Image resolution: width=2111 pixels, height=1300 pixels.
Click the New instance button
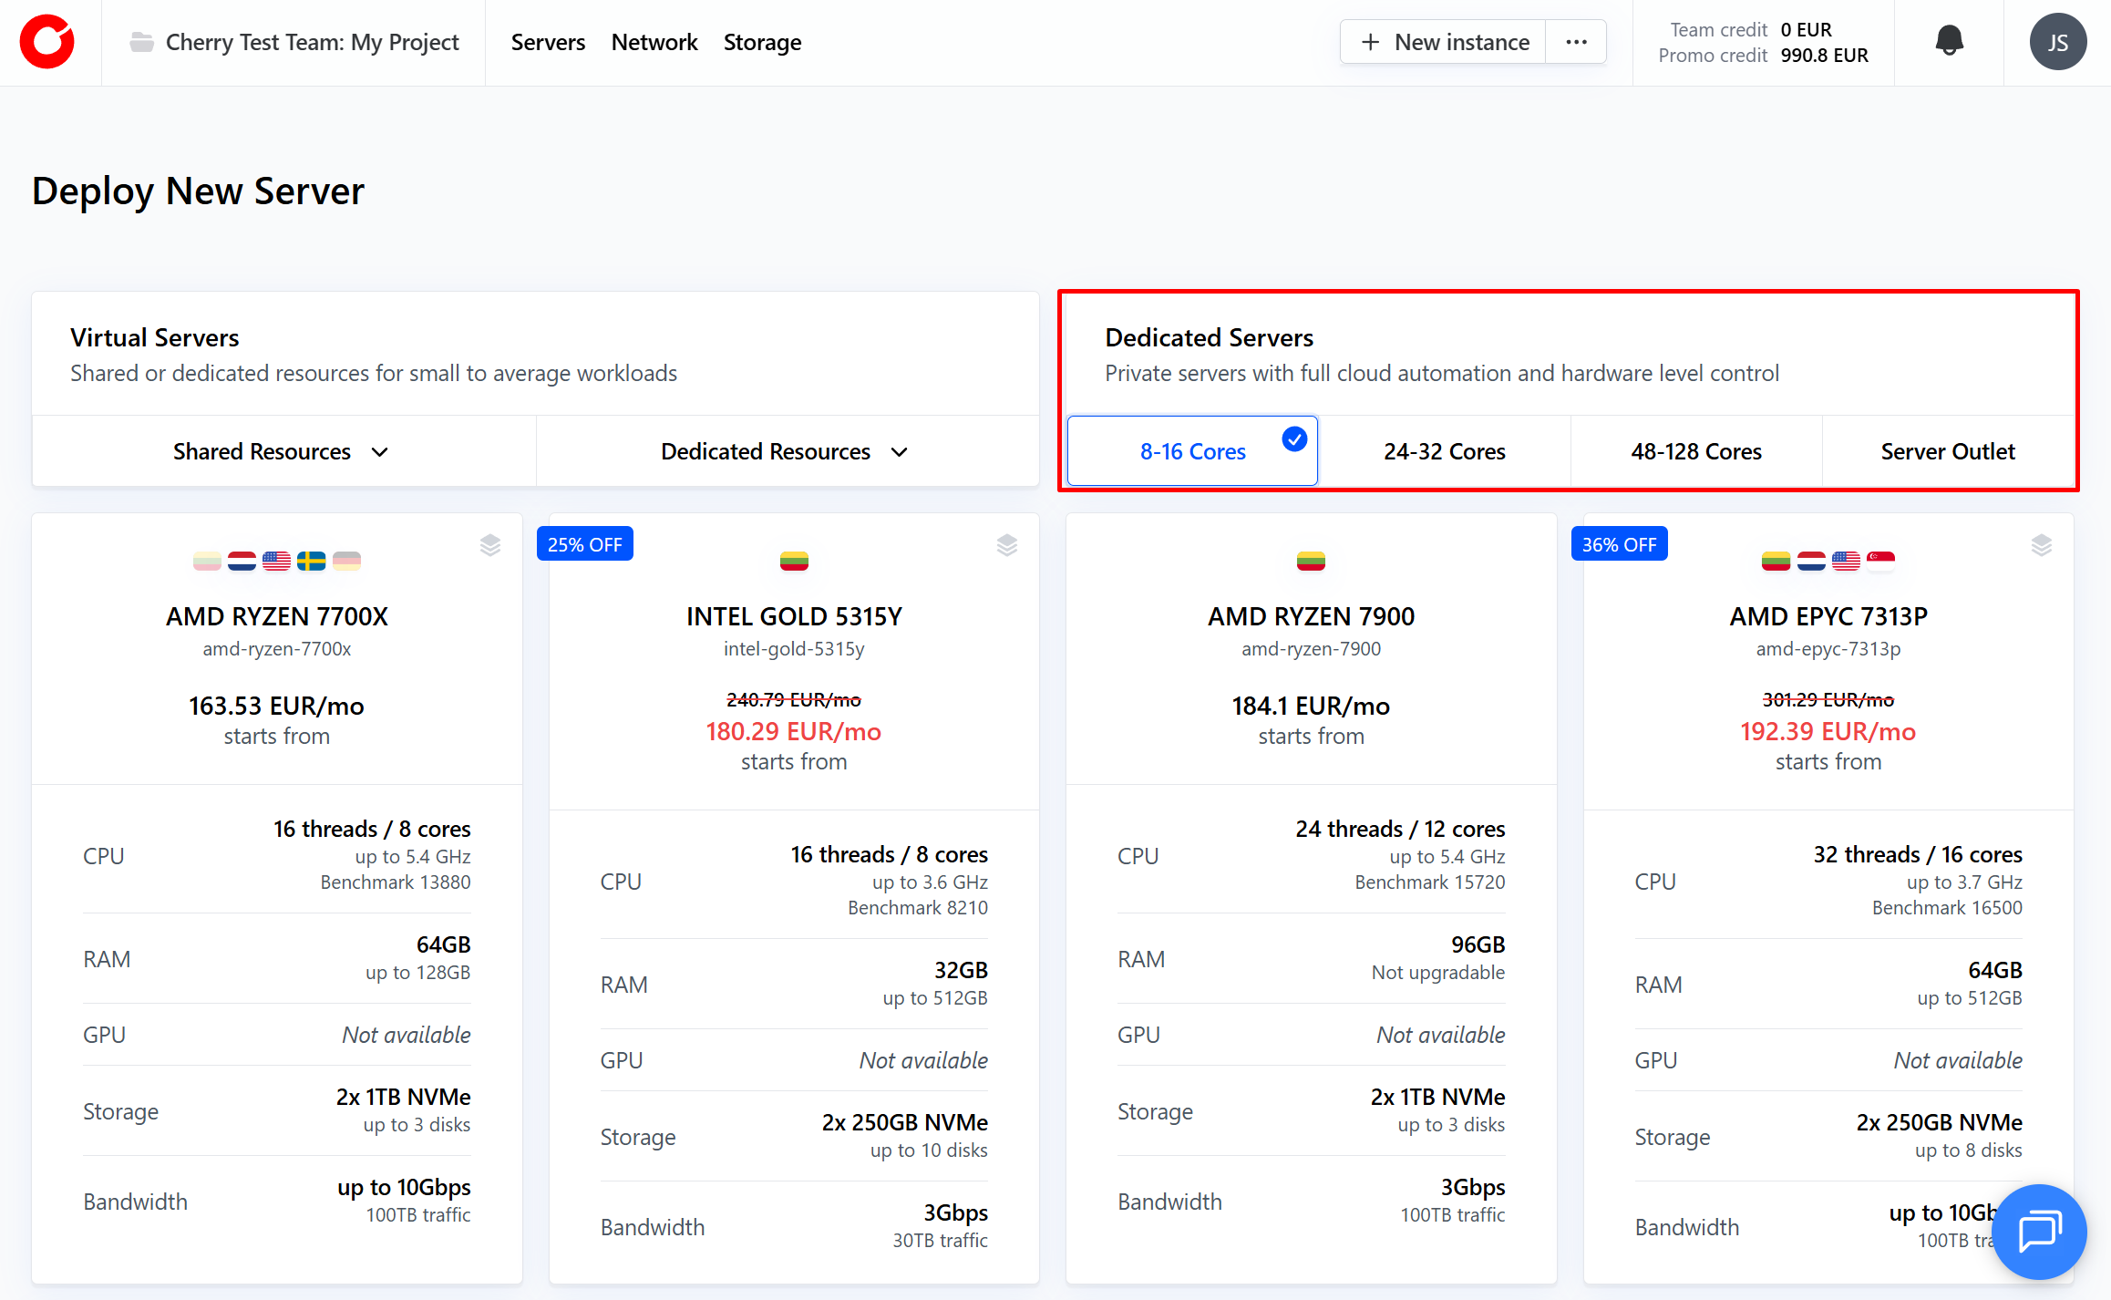(x=1445, y=42)
